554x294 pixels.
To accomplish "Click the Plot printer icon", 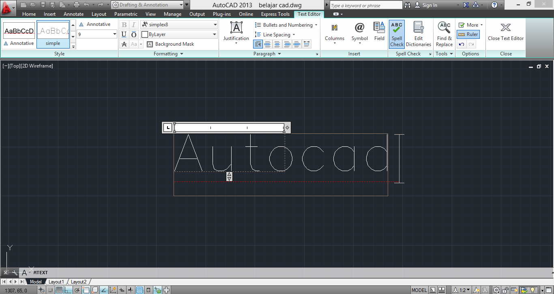I will click(x=76, y=5).
